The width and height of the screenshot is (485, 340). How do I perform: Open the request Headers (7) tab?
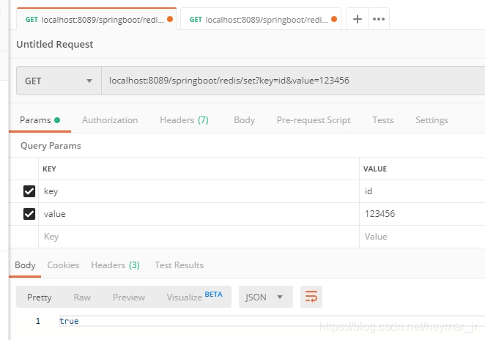click(x=184, y=120)
